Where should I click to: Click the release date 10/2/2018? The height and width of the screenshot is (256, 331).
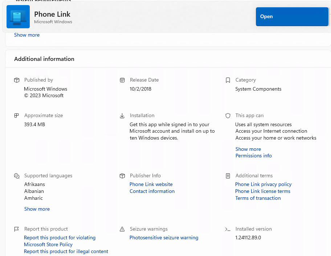click(140, 89)
